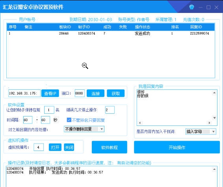The width and height of the screenshot is (223, 187).
Task: Click reply content scroll up arrow
Action: [x=214, y=93]
